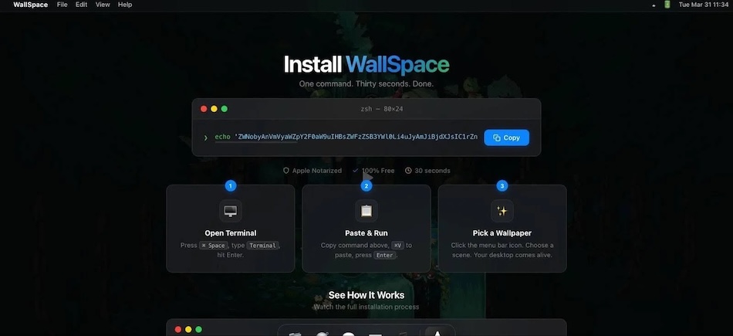Click the shield icon beside Apple Notarized
733x336 pixels.
pos(286,171)
